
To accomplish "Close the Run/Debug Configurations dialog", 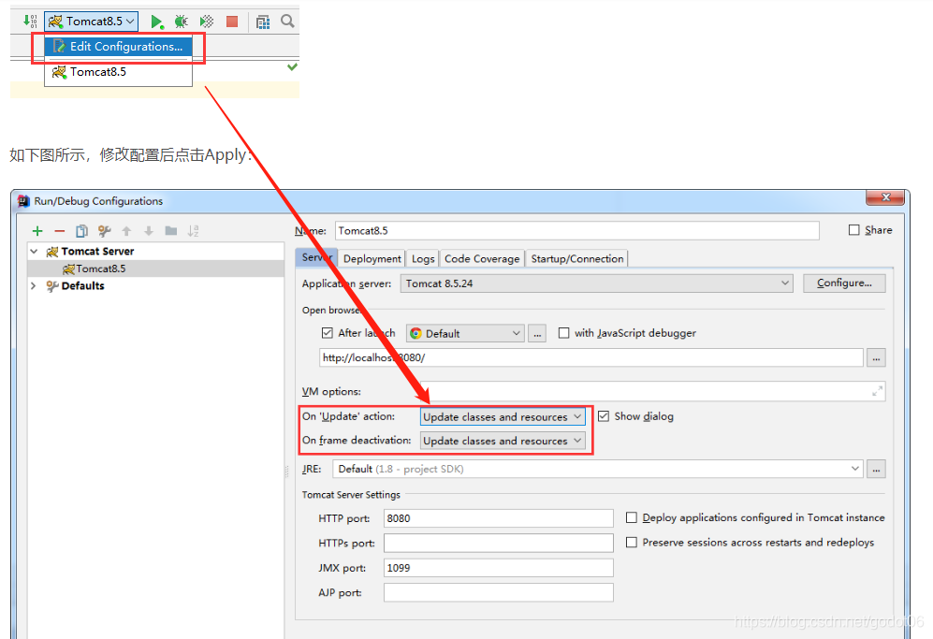I will coord(885,196).
